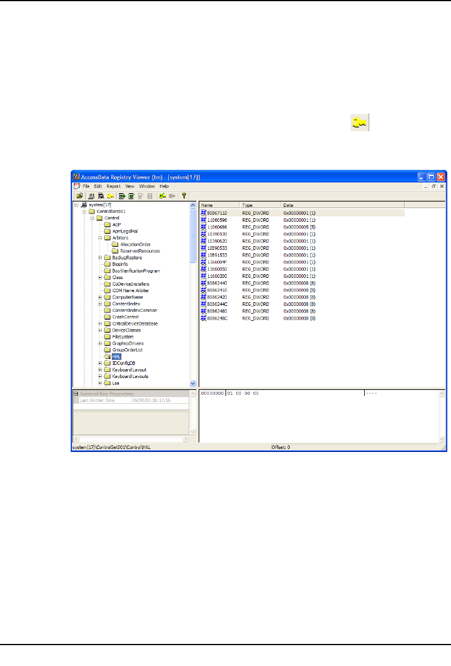The image size is (451, 666).
Task: Click data value 0x00000005 (5)
Action: click(299, 227)
